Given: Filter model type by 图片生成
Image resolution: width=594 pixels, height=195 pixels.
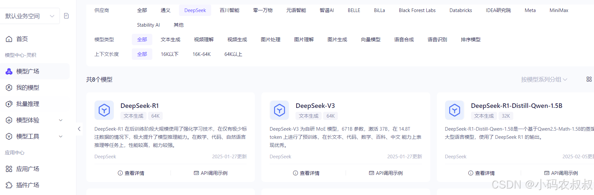Looking at the screenshot, I should (337, 40).
